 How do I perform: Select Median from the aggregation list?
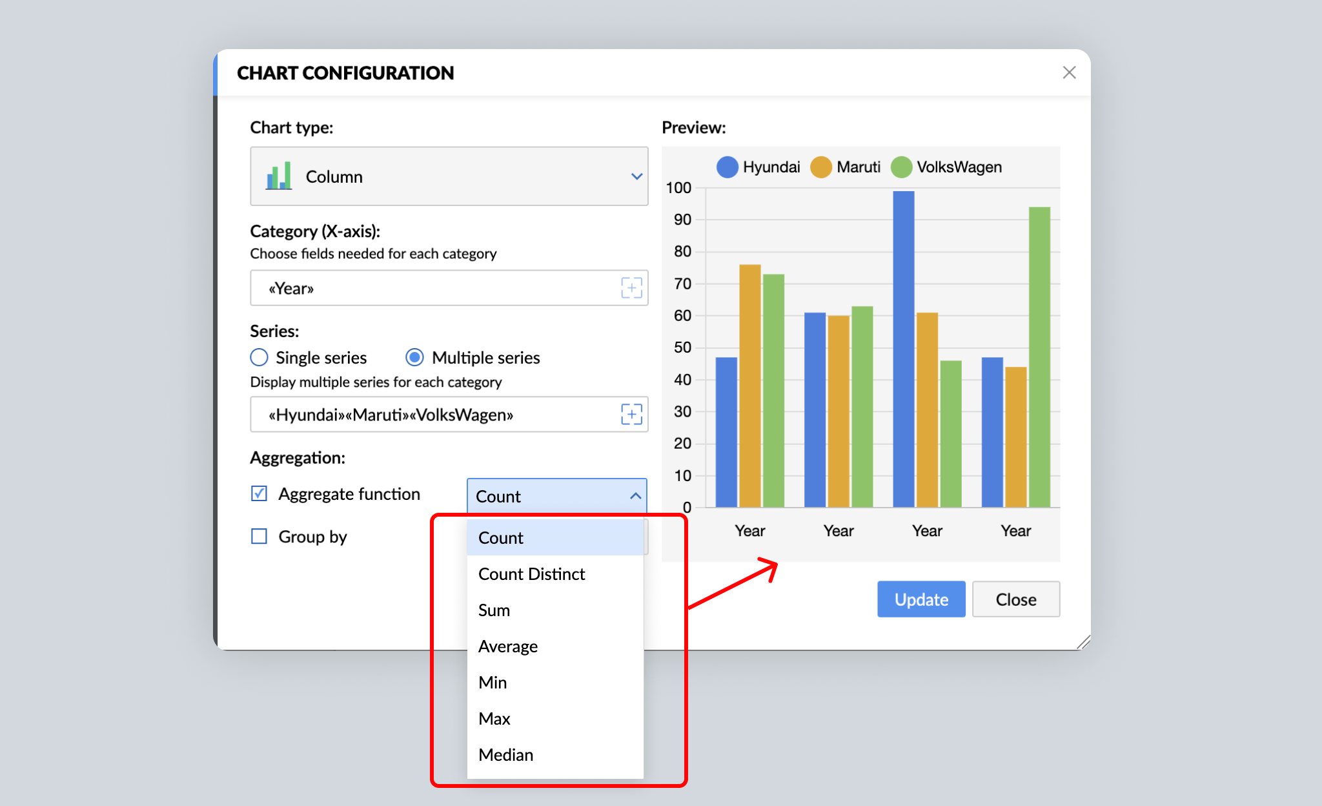(x=555, y=754)
